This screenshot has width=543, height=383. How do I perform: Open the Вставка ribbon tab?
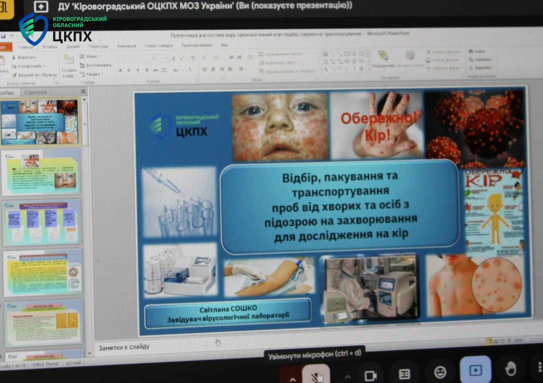50,47
